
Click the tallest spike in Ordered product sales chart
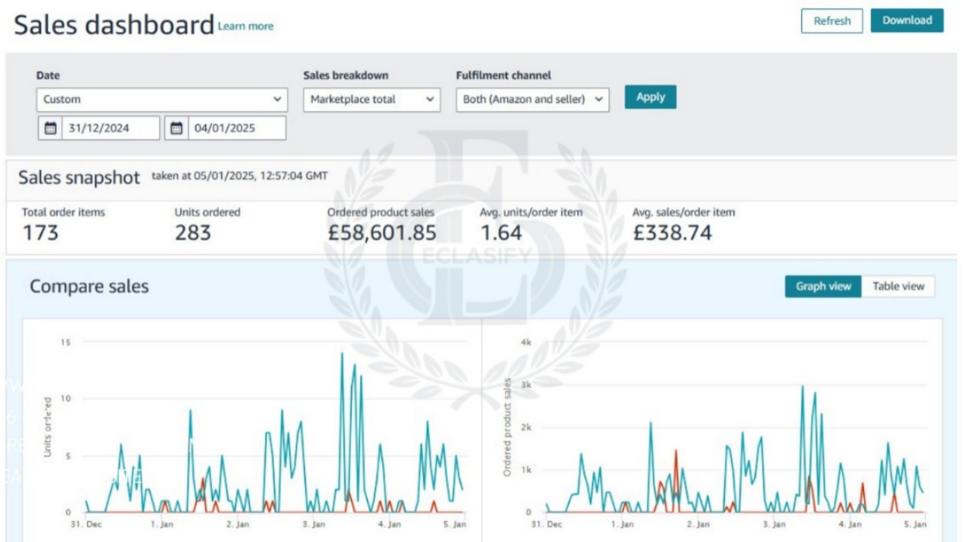point(803,387)
